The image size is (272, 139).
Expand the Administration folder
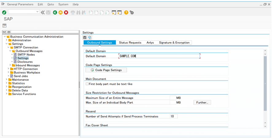click(x=6, y=40)
